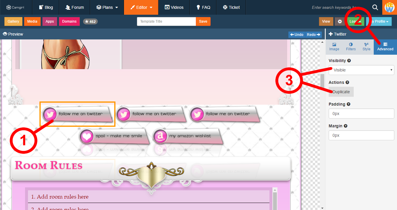Switch to the Image tab
The height and width of the screenshot is (210, 397).
(x=334, y=47)
